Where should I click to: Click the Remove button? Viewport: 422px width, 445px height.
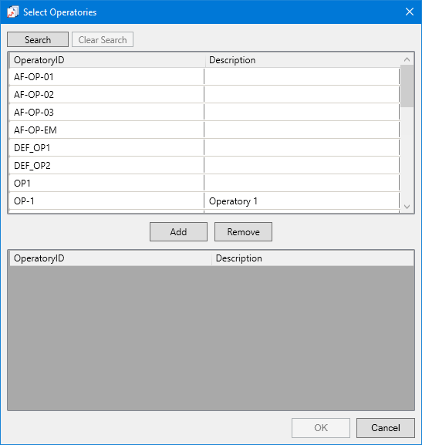coord(243,232)
